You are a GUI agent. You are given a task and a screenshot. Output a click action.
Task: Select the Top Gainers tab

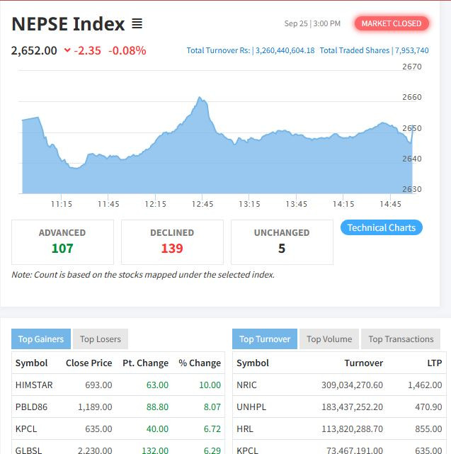pyautogui.click(x=41, y=339)
